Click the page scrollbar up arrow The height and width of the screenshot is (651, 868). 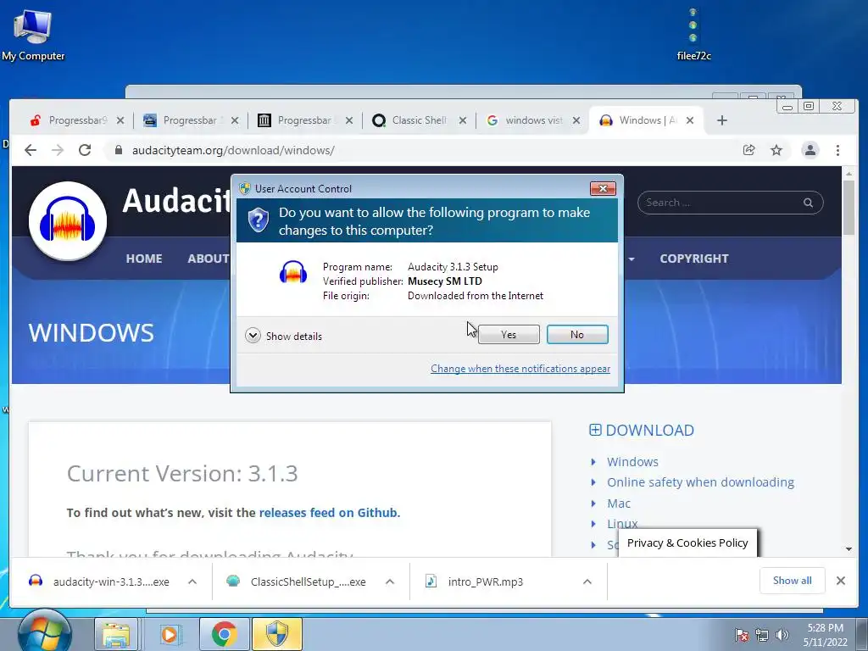[x=849, y=174]
